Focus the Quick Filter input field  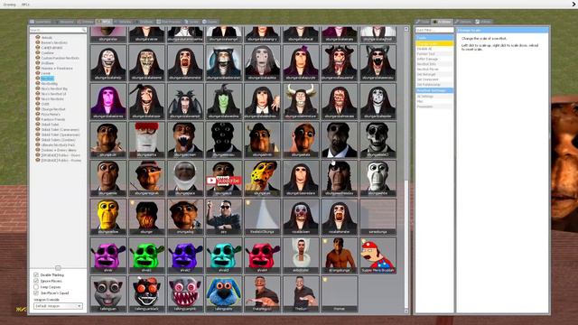point(434,30)
